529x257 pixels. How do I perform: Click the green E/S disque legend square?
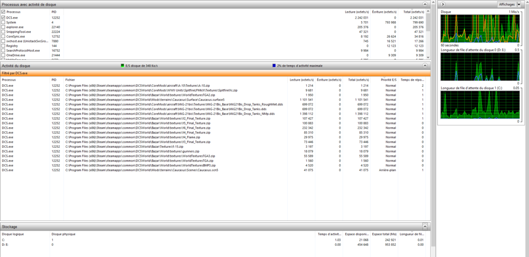123,66
